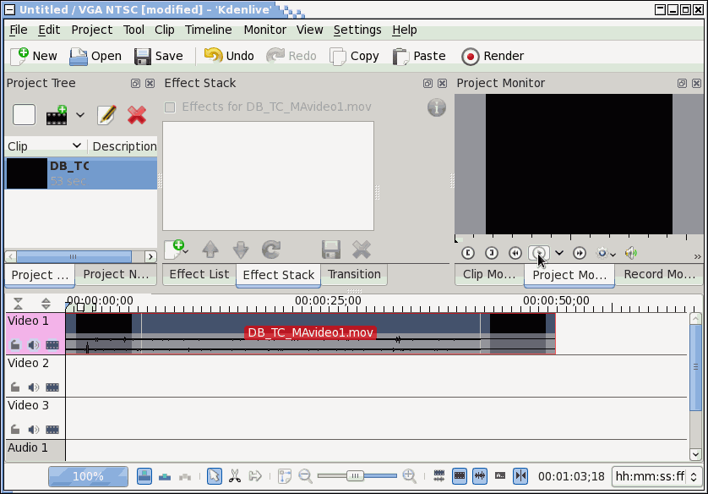The image size is (708, 494).
Task: Set zone end in Project Monitor
Action: (491, 253)
